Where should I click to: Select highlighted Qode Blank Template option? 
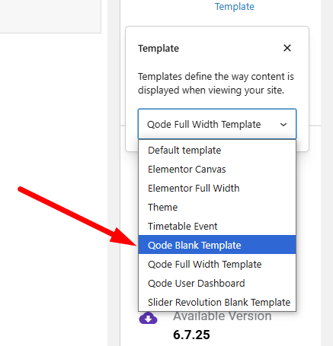tap(217, 245)
